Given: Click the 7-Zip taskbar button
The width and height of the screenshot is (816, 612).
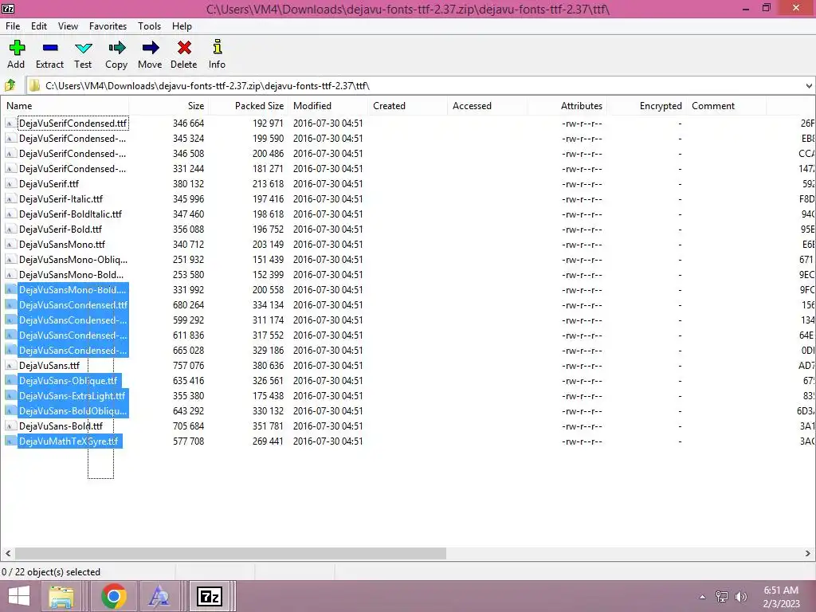Looking at the screenshot, I should (210, 596).
